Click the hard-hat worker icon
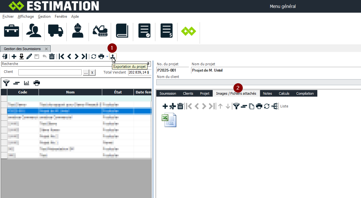The height and width of the screenshot is (198, 361). (x=78, y=31)
